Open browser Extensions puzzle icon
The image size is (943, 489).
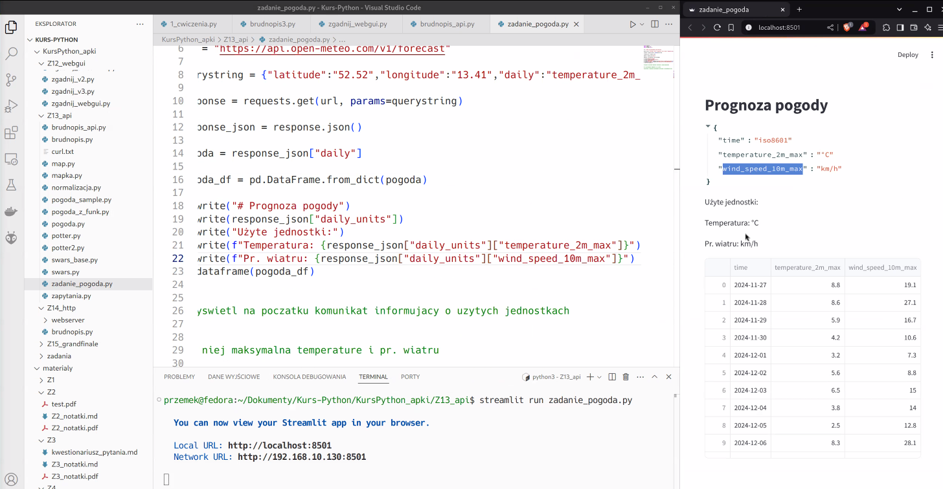887,27
